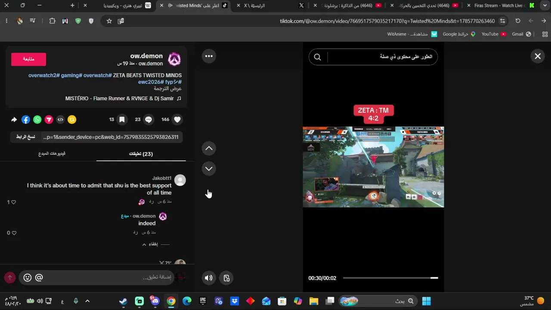
Task: Mute the video sound
Action: point(209,278)
